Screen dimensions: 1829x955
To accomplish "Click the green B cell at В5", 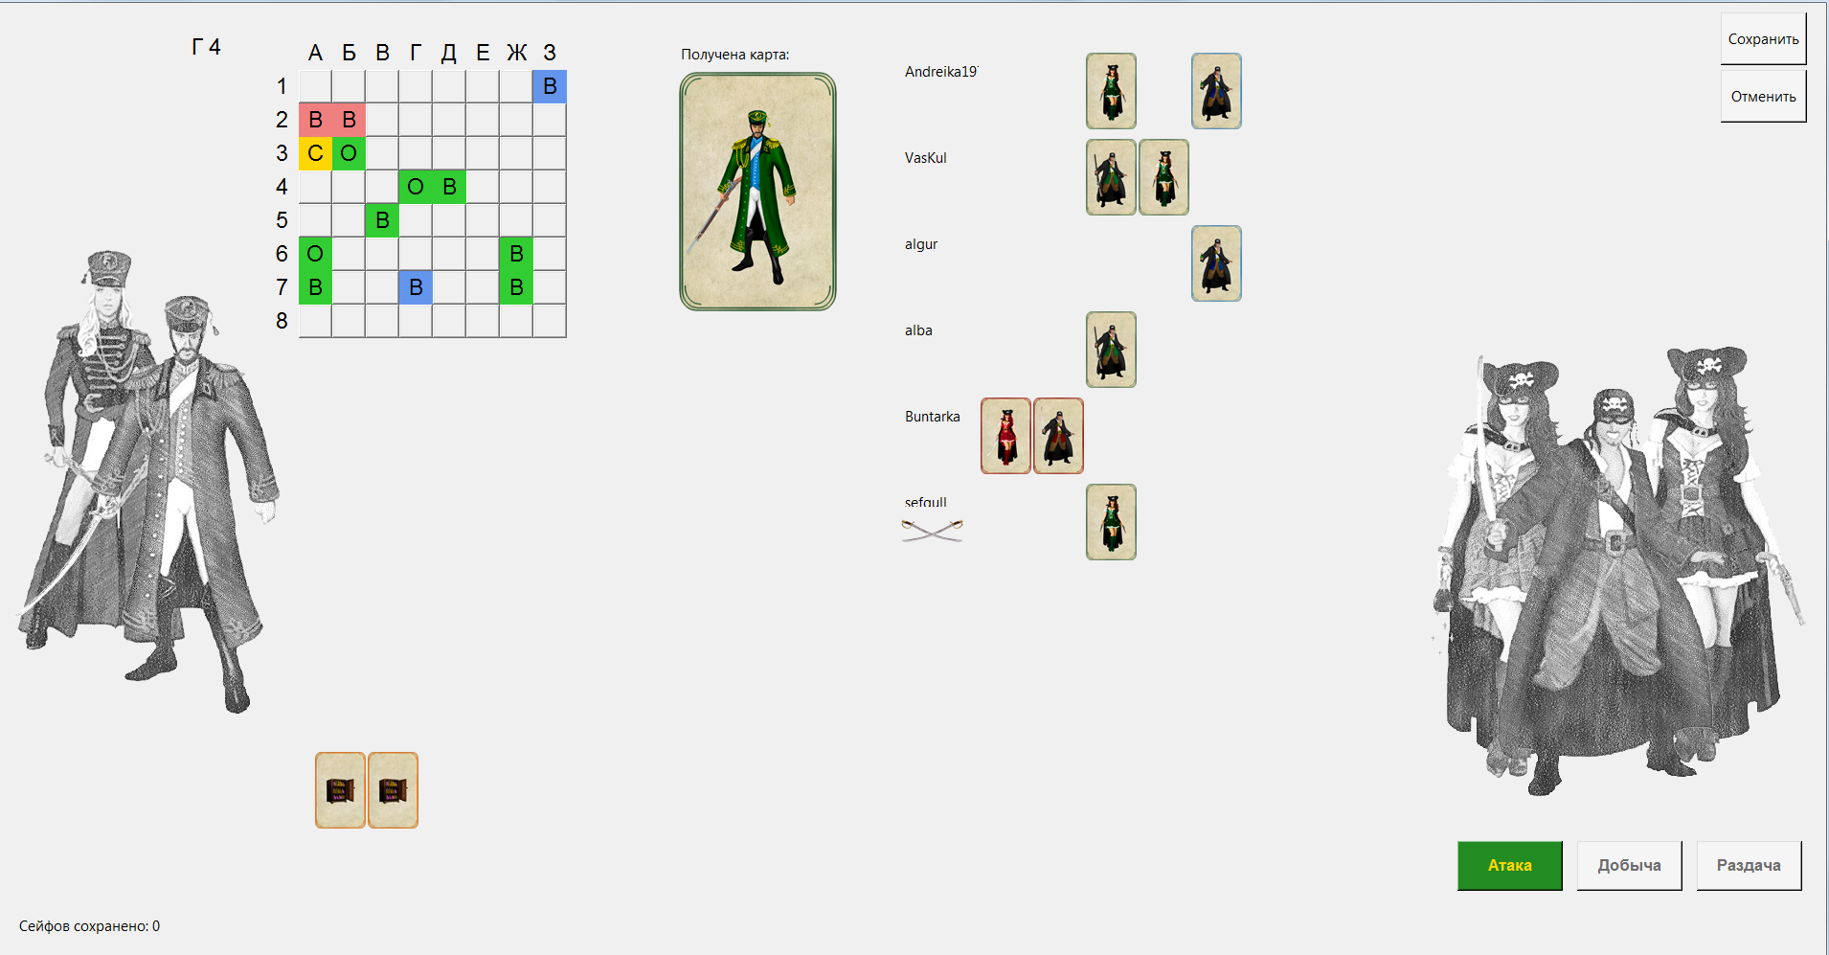I will point(382,220).
